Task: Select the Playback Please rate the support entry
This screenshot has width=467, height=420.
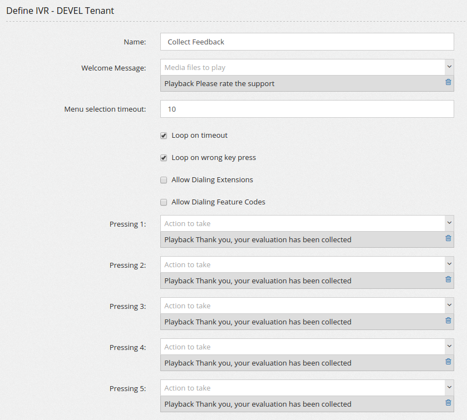Action: pos(219,84)
